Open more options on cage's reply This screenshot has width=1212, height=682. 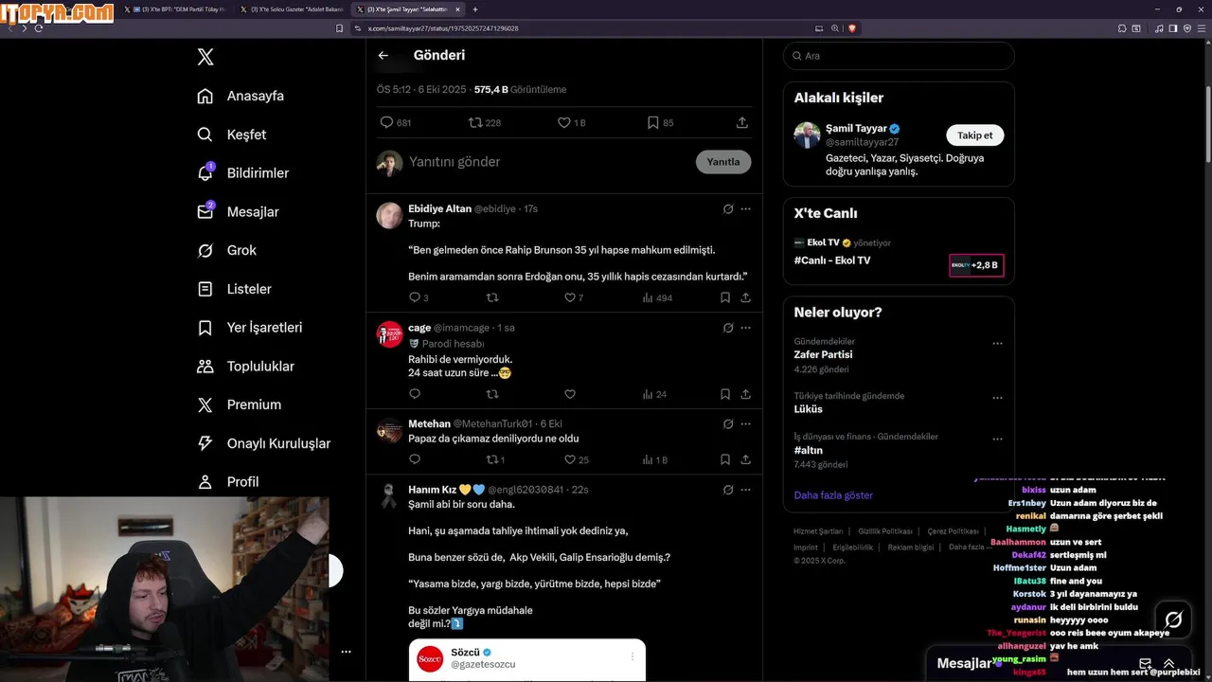pyautogui.click(x=745, y=328)
